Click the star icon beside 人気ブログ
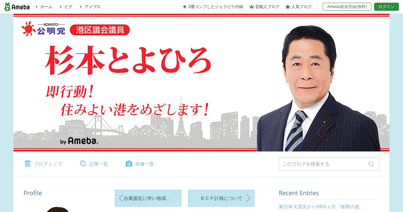This screenshot has height=212, width=403. [x=288, y=7]
